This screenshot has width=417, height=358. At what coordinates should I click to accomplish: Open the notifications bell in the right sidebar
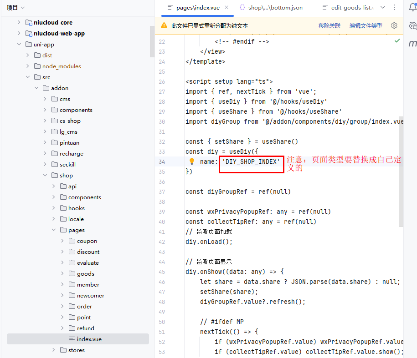[412, 7]
